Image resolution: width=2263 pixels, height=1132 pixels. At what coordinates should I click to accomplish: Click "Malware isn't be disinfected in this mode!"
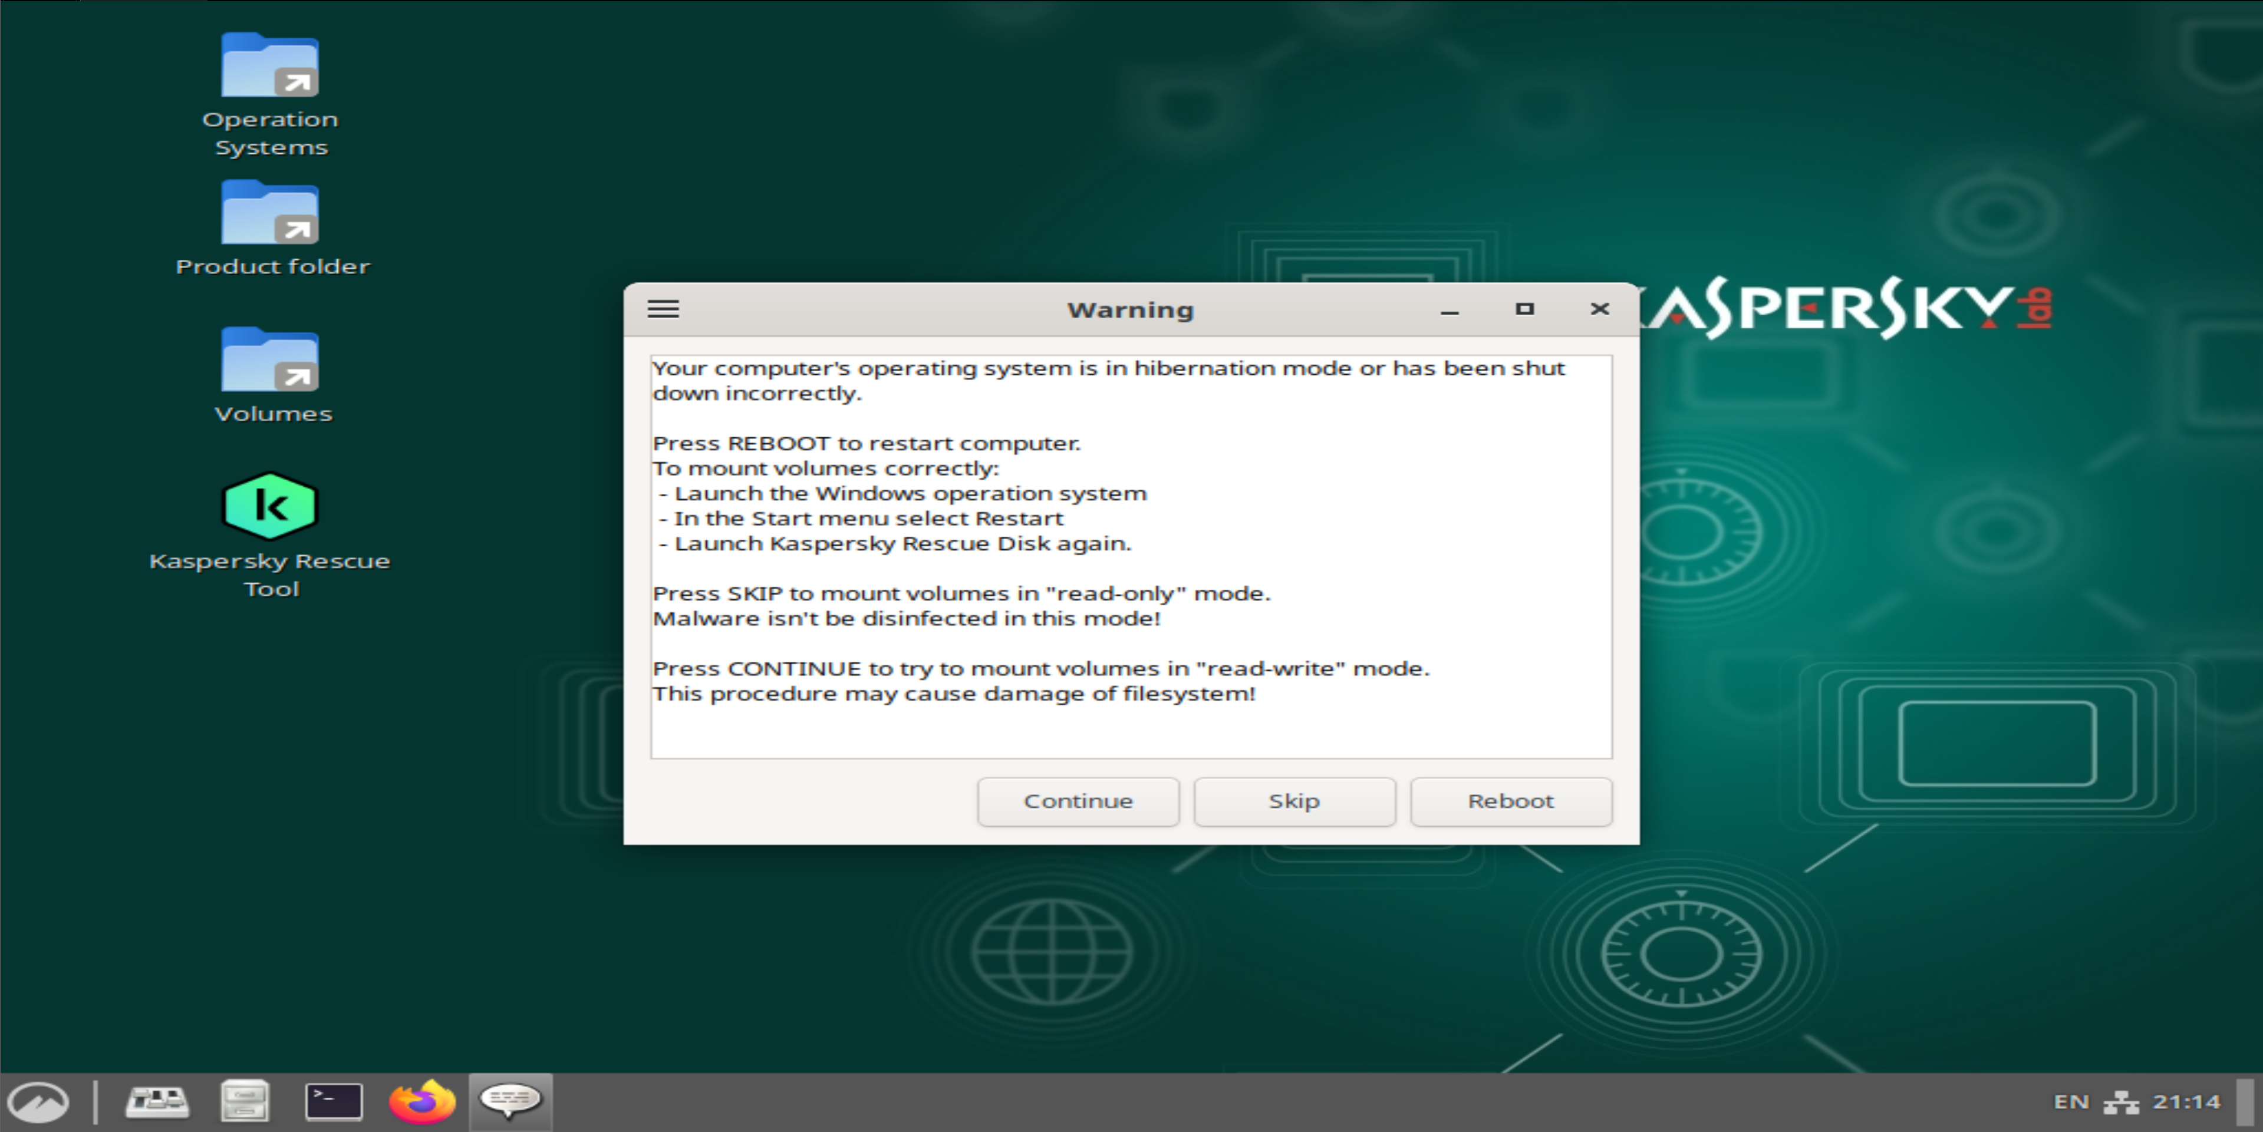(907, 619)
